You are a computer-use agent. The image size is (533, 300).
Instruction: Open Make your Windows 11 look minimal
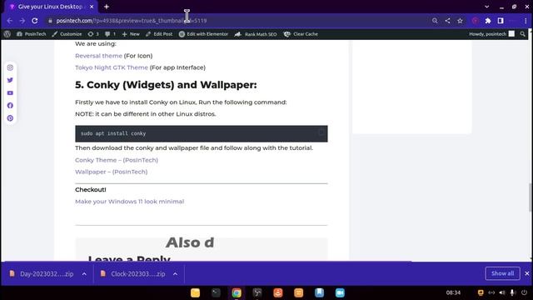130,202
